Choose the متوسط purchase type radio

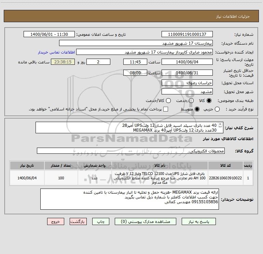197,109
